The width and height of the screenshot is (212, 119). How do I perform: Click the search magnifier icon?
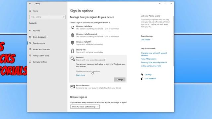[x=63, y=17]
